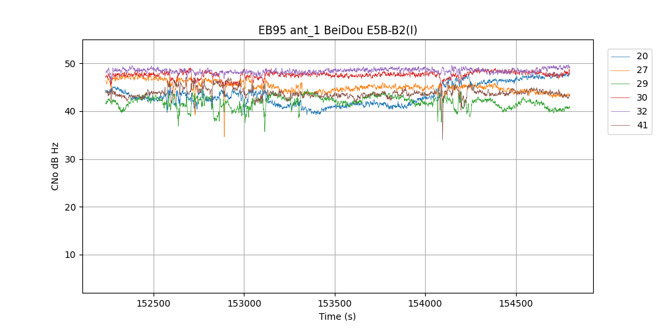659x329 pixels.
Task: Click the blue line swatch in legend
Action: pos(621,57)
